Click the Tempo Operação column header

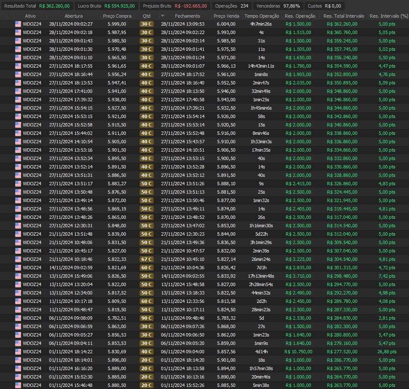coord(262,16)
